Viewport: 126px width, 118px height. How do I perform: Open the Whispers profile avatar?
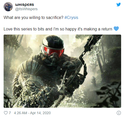(x=8, y=7)
